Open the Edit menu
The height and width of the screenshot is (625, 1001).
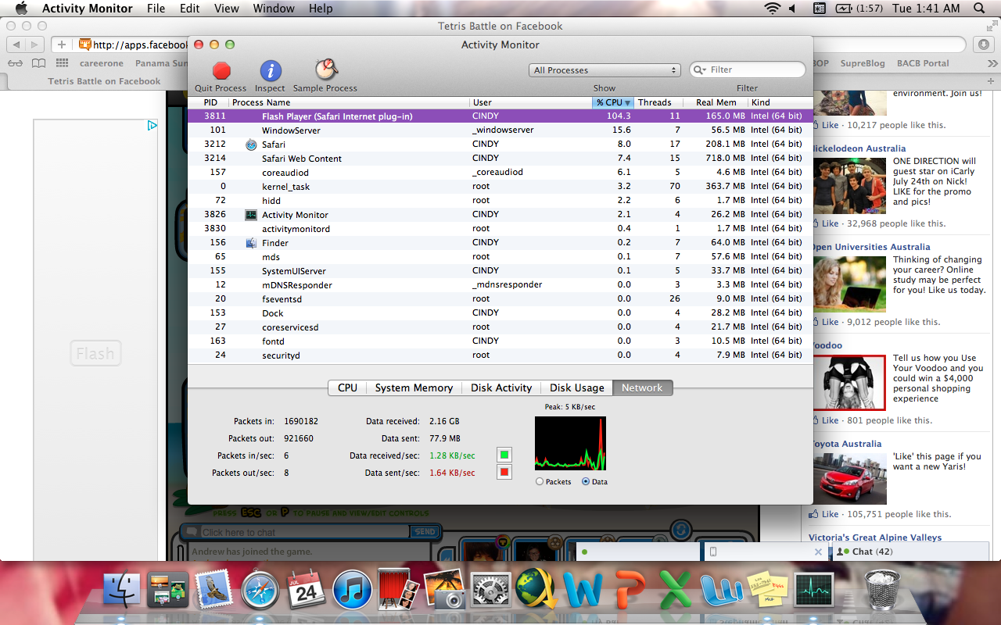[189, 9]
